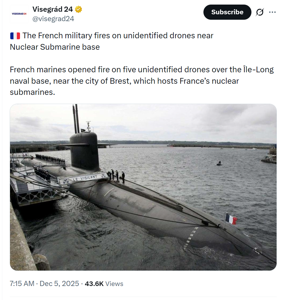Click the small dark boat on water
Viewport: 282px width, 300px height.
219,163
